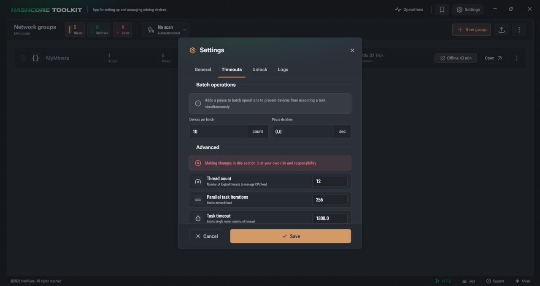Click the Batch operations section heading

tap(216, 85)
